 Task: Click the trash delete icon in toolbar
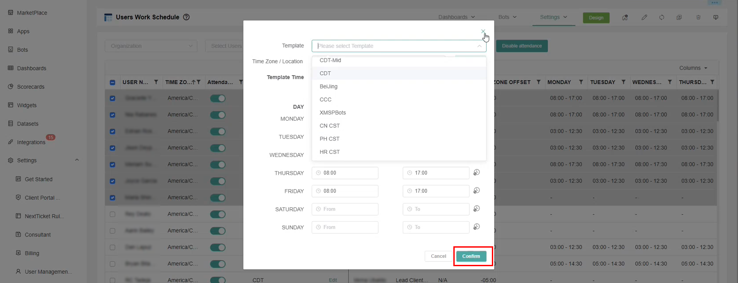[x=698, y=18]
